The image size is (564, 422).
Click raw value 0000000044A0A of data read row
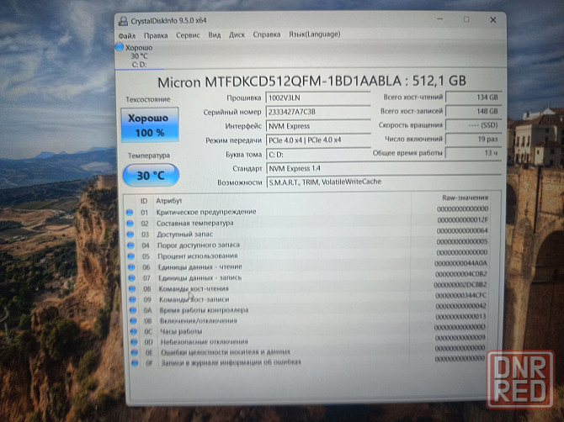tap(460, 263)
